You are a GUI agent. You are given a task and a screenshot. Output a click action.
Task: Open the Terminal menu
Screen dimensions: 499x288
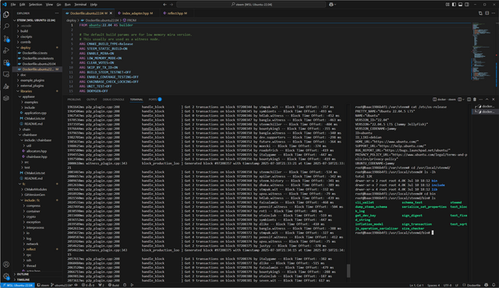tap(80, 5)
